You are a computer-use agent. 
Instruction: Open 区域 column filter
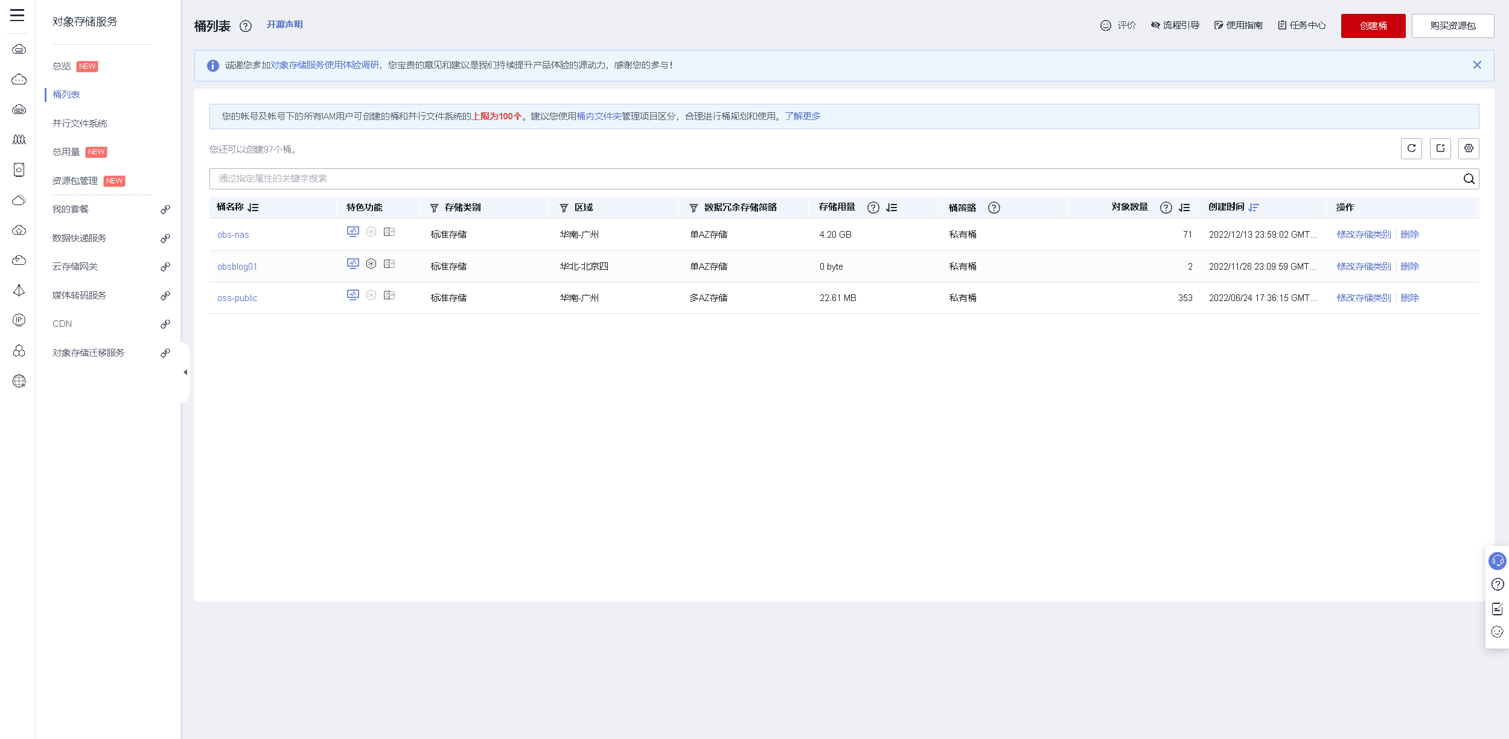pyautogui.click(x=564, y=208)
